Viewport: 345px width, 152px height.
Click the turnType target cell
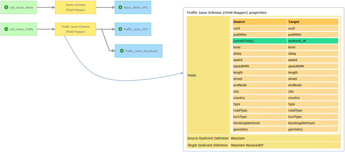point(313,117)
